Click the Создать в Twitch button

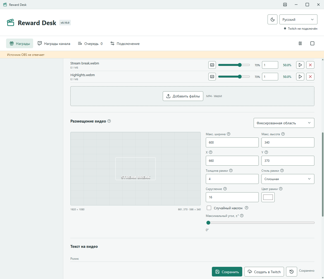(x=264, y=272)
